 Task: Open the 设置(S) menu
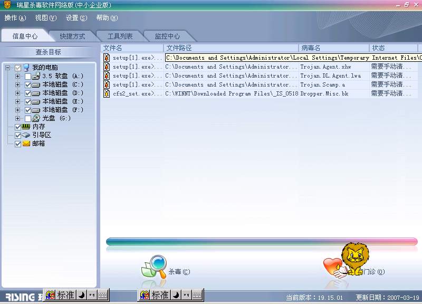click(x=76, y=18)
